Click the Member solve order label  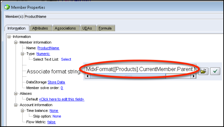pos(43,88)
